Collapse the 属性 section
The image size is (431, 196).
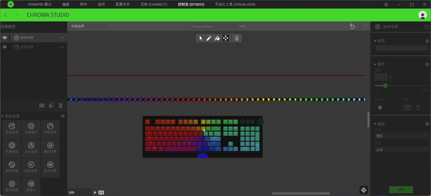click(x=375, y=65)
